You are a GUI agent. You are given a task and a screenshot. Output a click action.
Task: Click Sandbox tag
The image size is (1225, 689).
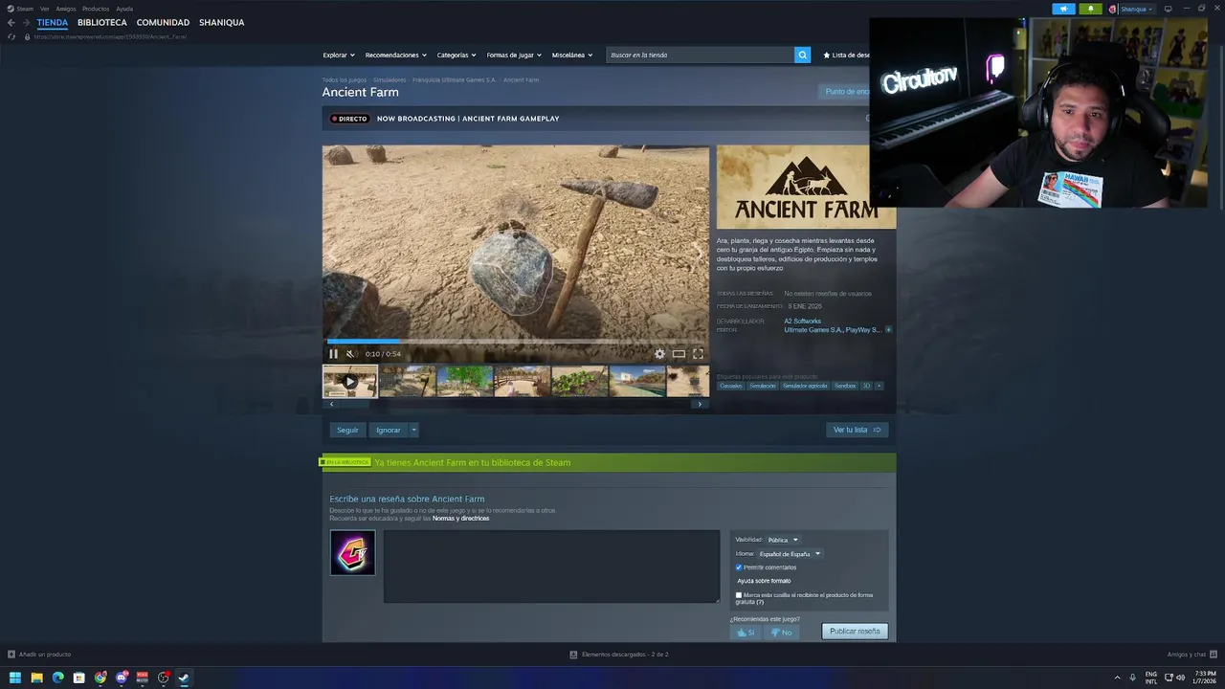(845, 386)
